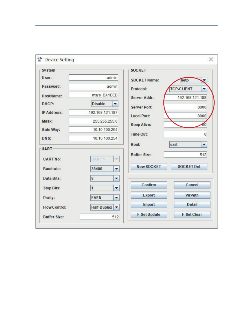Click the Mask field
Image resolution: width=238 pixels, height=334 pixels.
[x=93, y=121]
